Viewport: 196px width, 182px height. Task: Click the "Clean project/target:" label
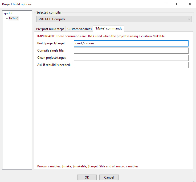coord(52,58)
